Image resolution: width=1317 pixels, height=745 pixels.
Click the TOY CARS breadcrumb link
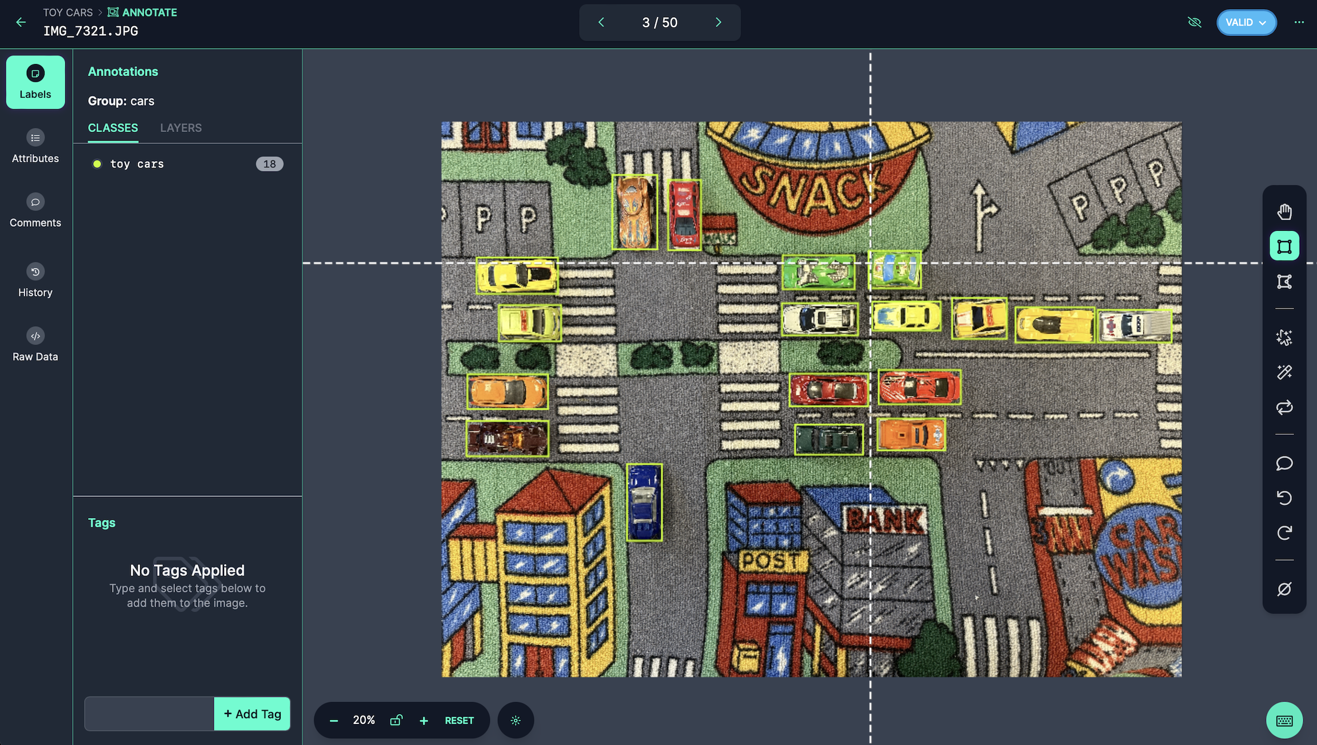point(67,12)
